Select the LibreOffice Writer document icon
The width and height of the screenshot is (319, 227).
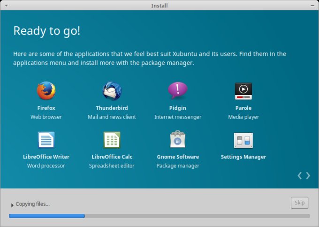(x=46, y=140)
